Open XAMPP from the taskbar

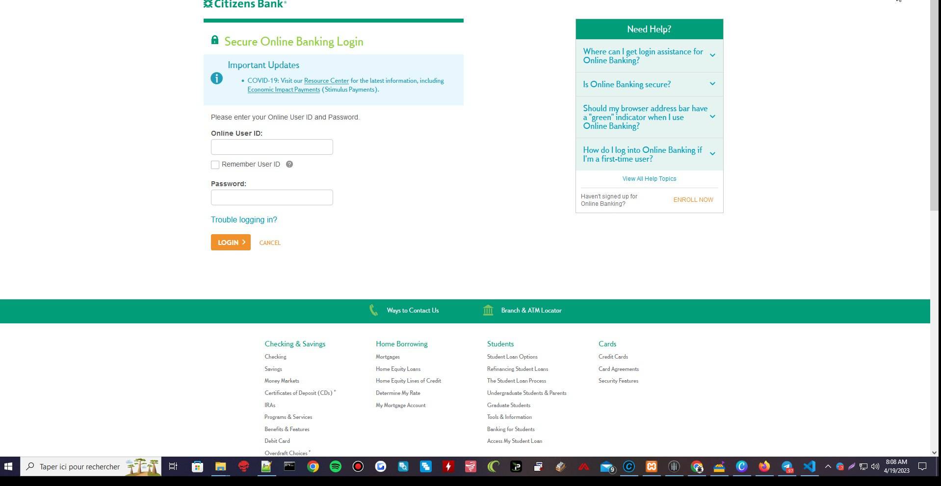tap(652, 467)
